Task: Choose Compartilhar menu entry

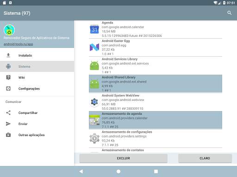Action: [x=37, y=113]
